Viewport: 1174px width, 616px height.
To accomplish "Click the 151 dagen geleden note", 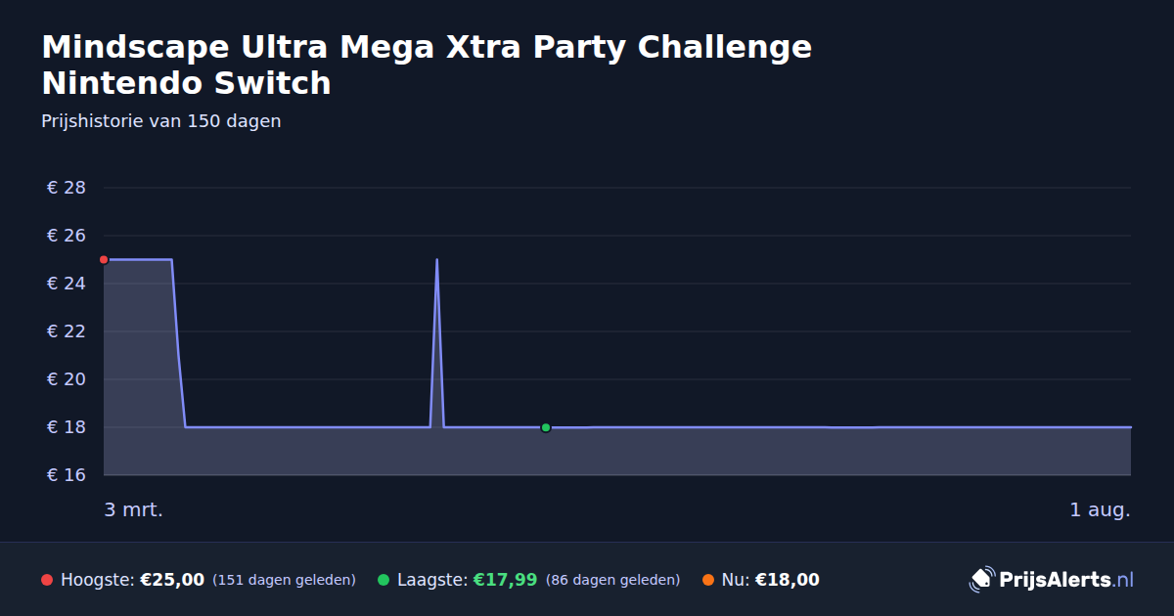I will [x=284, y=580].
